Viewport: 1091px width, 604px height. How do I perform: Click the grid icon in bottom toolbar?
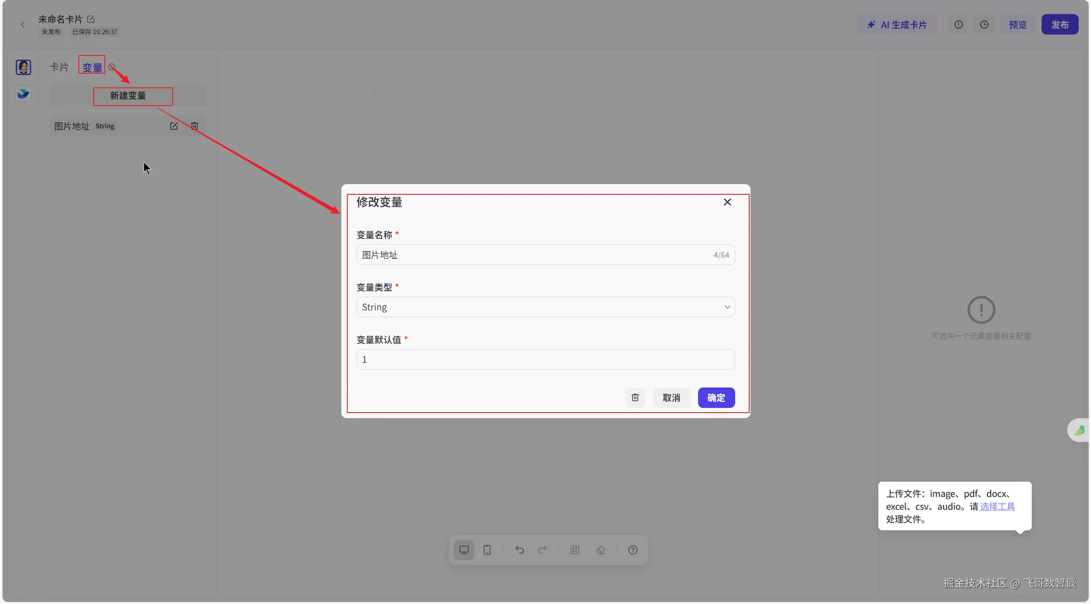(575, 550)
